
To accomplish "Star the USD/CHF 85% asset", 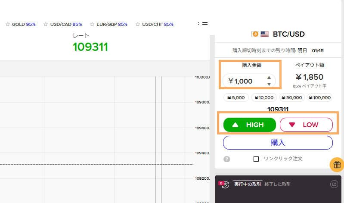I will [x=137, y=24].
